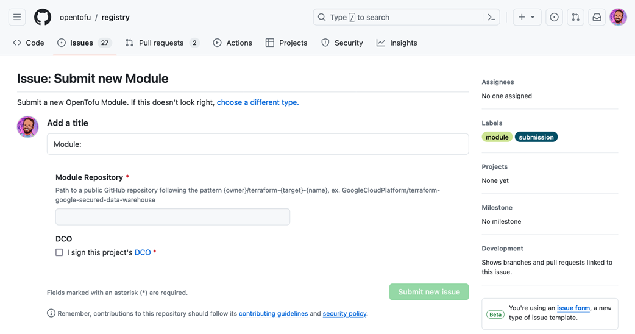Screen dimensions: 635x334
Task: Check the I sign this project's DCO box
Action: 59,252
